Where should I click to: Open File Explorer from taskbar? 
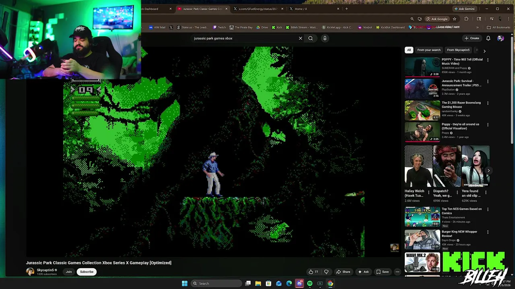tap(258, 283)
